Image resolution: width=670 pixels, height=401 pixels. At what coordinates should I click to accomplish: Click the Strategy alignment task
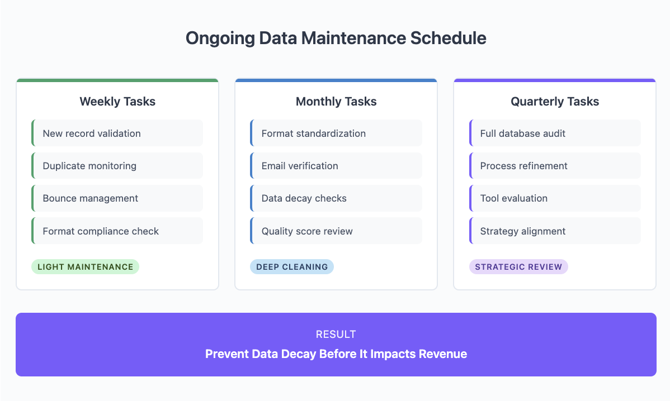click(x=555, y=231)
